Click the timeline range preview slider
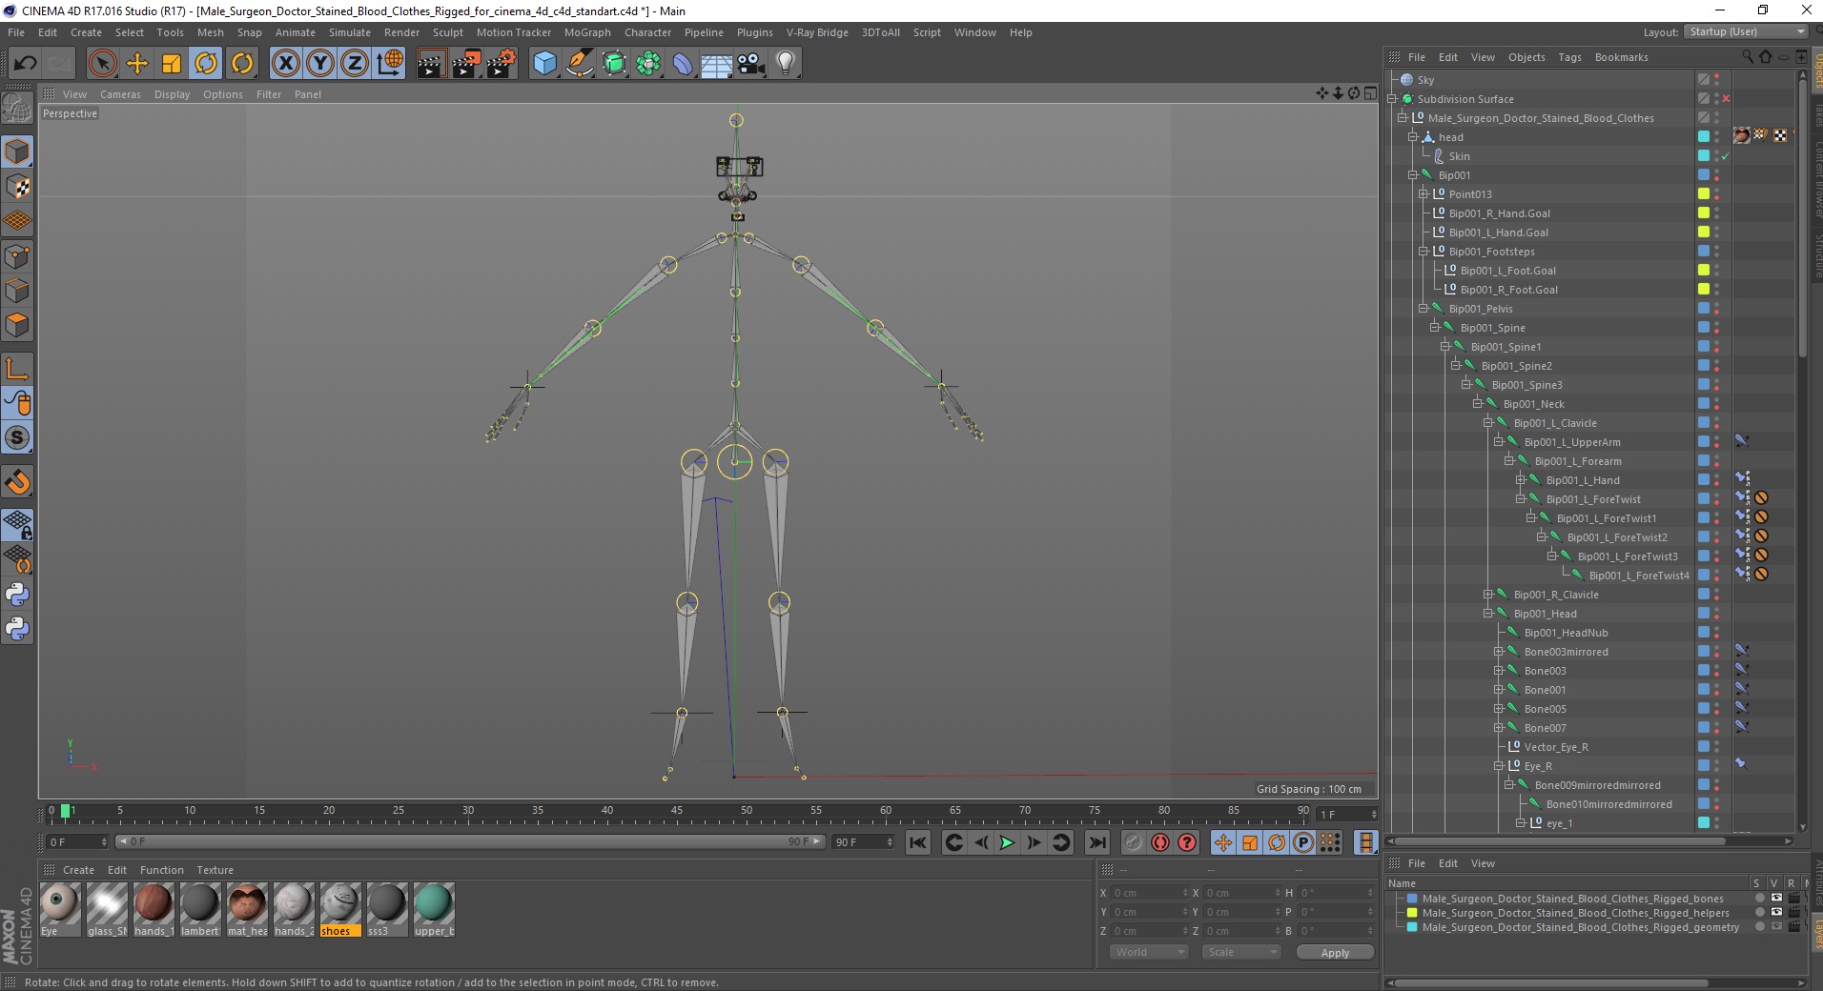The height and width of the screenshot is (991, 1823). tap(470, 842)
